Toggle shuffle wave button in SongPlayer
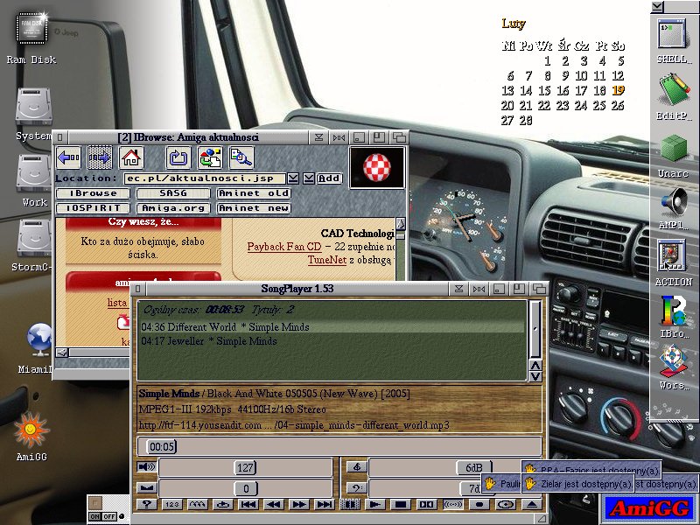This screenshot has width=700, height=525. pos(198,505)
